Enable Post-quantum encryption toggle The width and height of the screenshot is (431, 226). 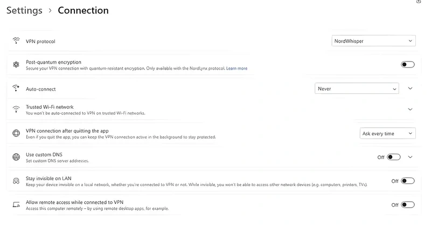point(408,65)
